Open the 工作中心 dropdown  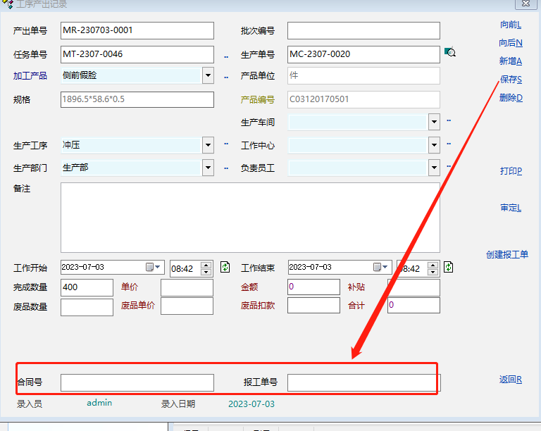click(434, 146)
